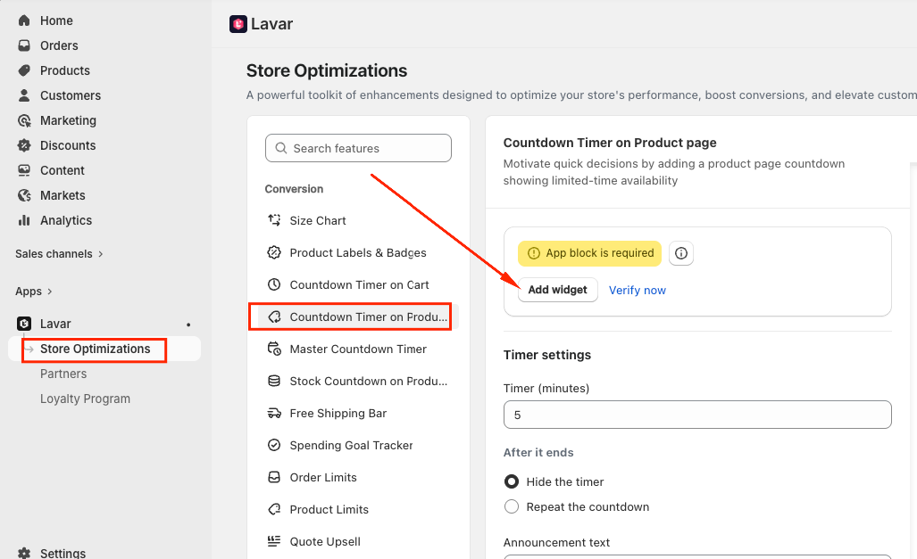Screen dimensions: 917x559
Task: Click the Markets globe icon
Action: pyautogui.click(x=24, y=195)
